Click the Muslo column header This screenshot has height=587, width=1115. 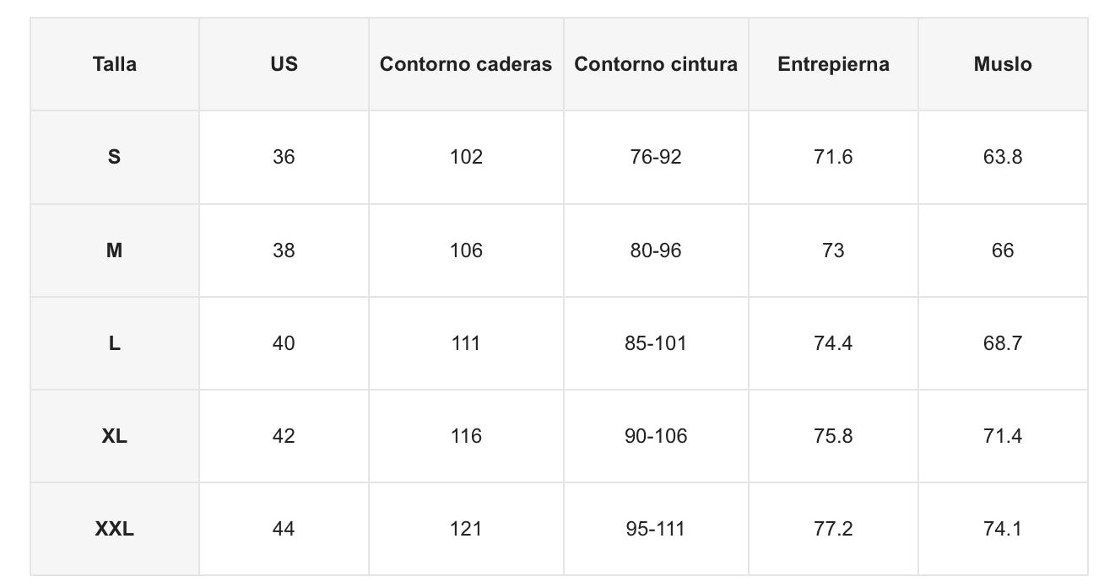[1003, 64]
